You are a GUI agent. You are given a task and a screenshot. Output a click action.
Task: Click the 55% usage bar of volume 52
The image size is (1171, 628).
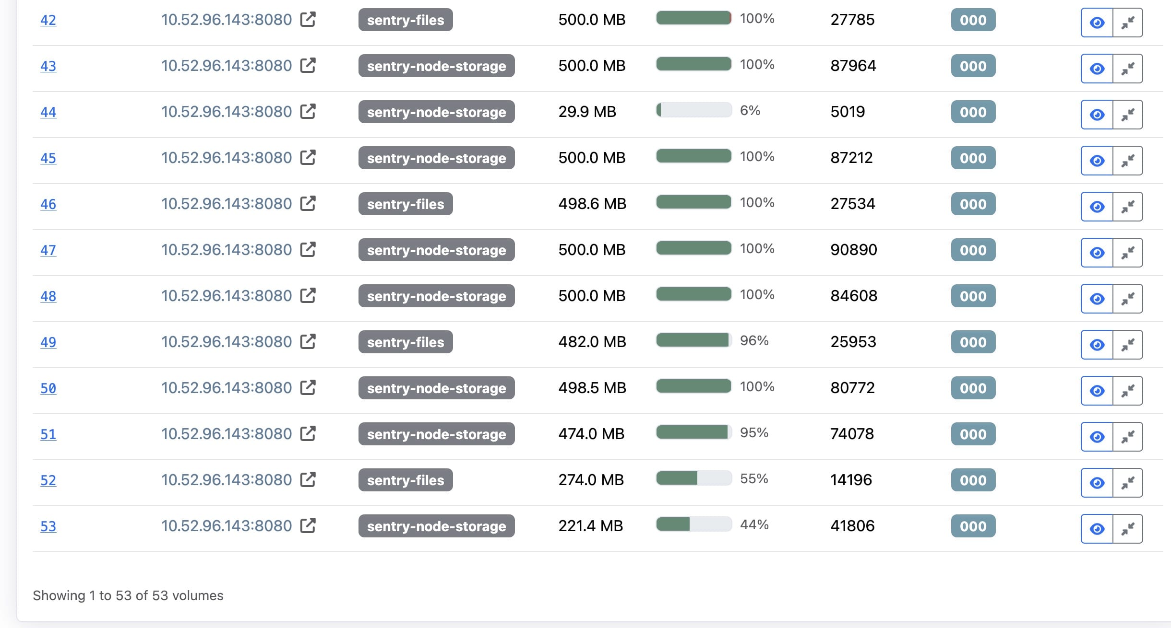click(x=694, y=478)
